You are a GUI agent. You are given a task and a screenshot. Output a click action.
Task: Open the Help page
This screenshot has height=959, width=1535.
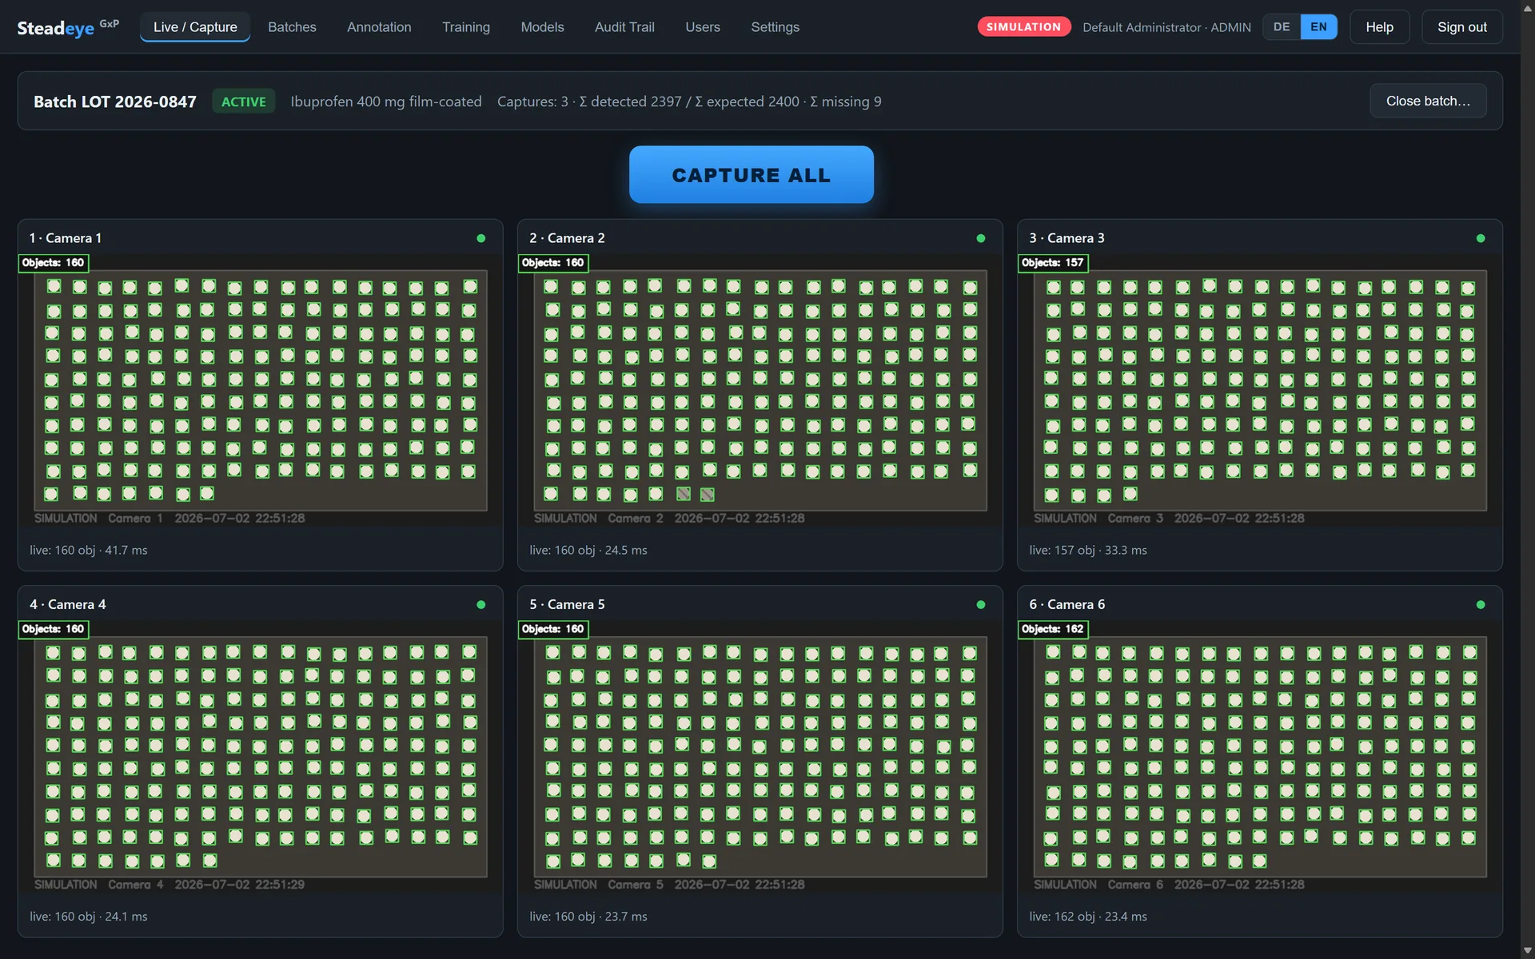click(x=1379, y=27)
